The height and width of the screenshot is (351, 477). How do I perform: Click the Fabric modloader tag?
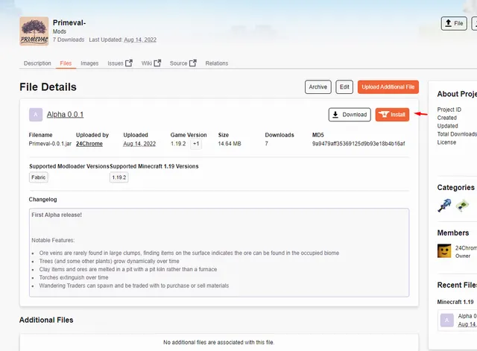tap(38, 177)
